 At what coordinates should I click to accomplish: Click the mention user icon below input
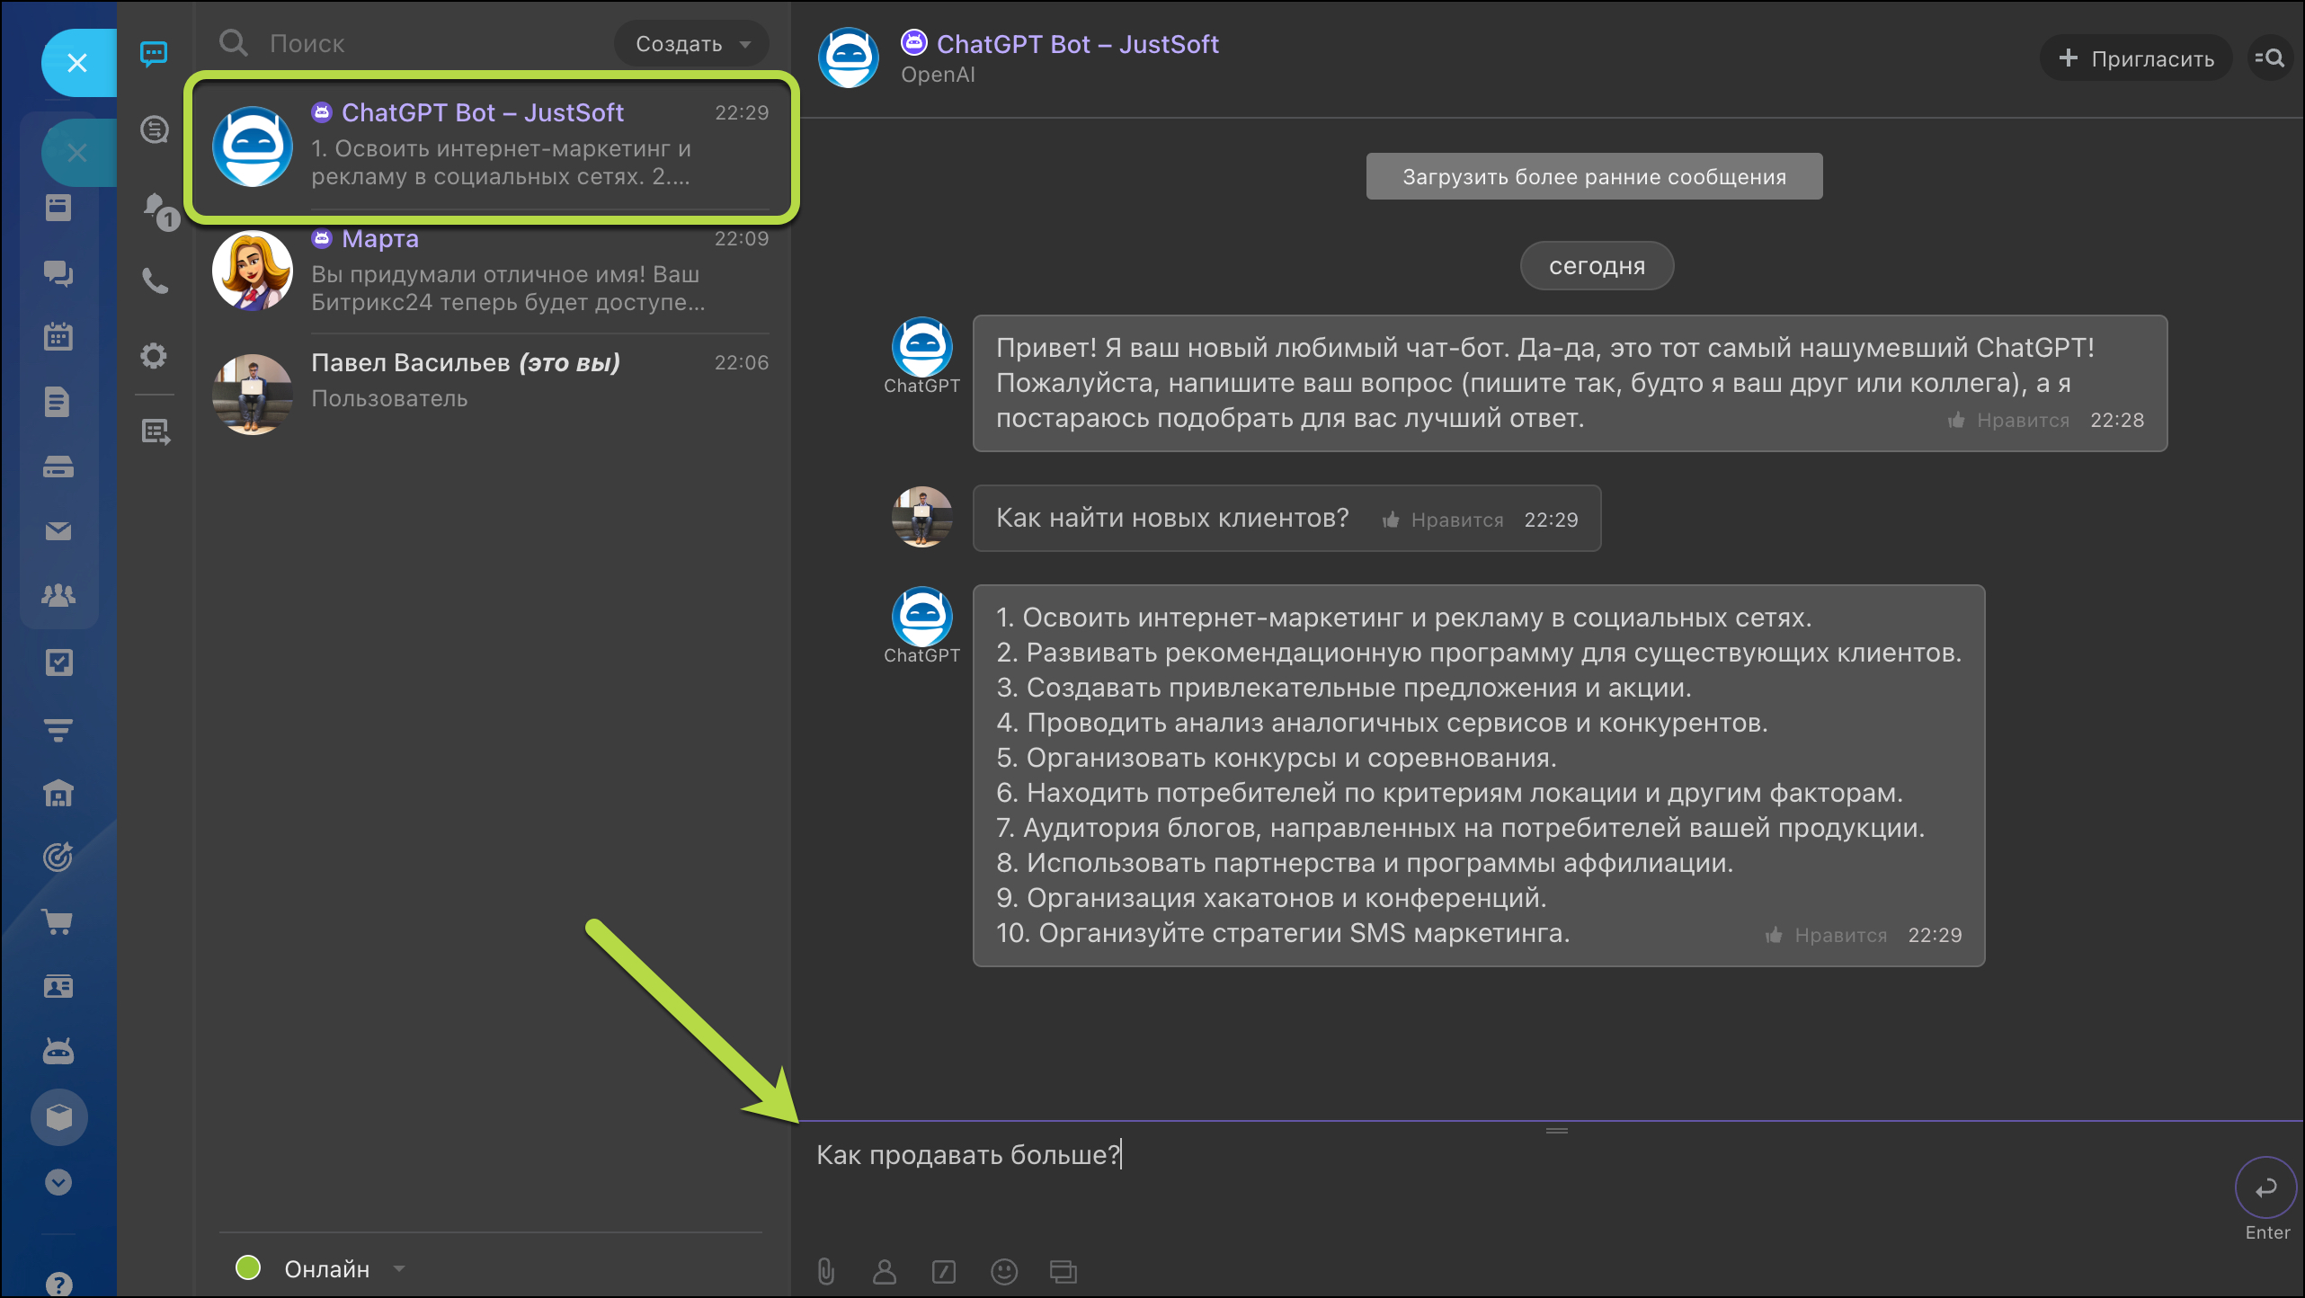coord(885,1271)
